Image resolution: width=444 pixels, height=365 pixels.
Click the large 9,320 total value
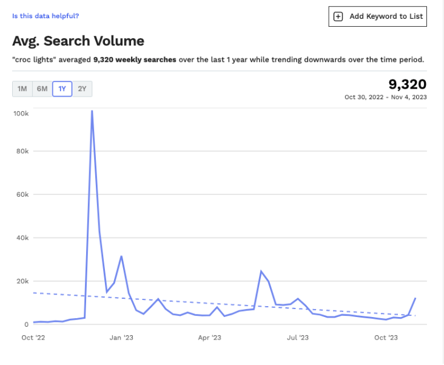click(x=407, y=84)
